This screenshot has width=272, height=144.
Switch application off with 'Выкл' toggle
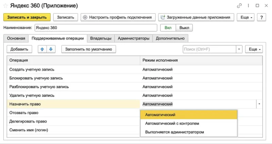[x=184, y=28]
